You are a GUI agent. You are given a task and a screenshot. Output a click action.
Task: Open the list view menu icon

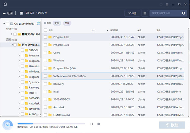pyautogui.click(x=145, y=13)
